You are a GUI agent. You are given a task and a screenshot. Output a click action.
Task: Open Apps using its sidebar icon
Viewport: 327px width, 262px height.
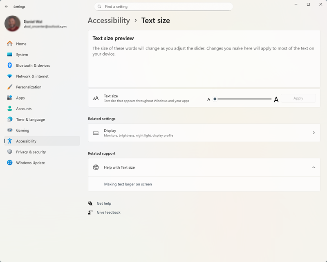(x=10, y=98)
